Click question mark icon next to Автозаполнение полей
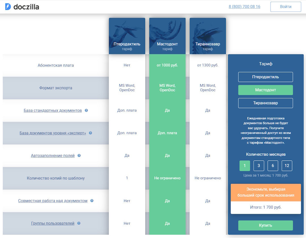 pyautogui.click(x=79, y=156)
